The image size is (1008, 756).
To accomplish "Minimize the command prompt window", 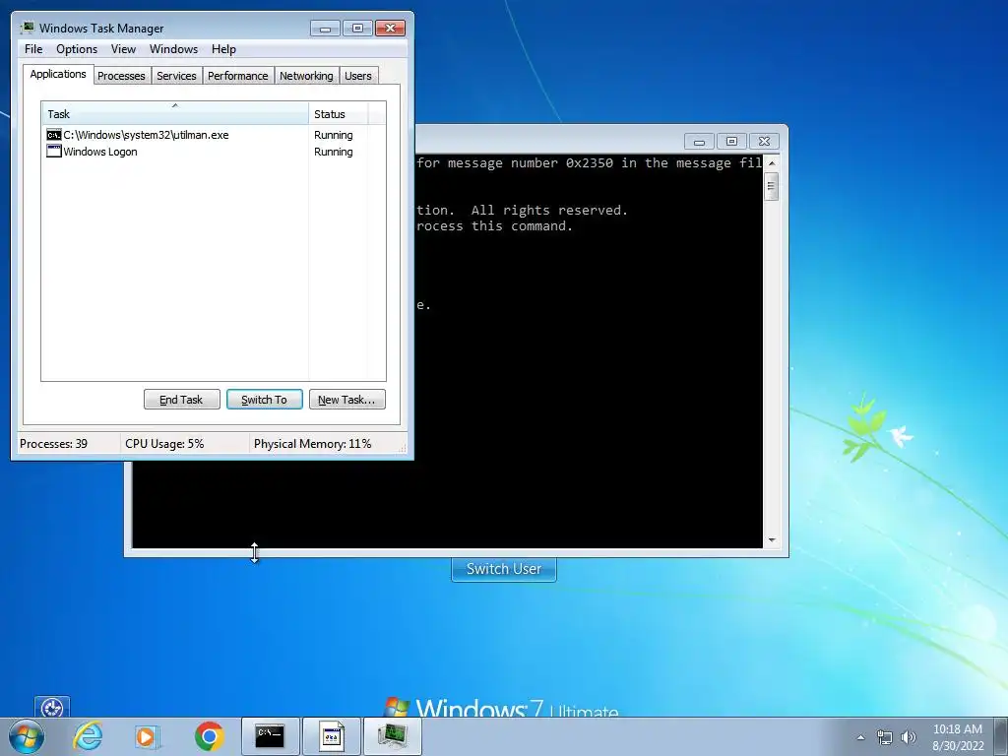I will 700,142.
